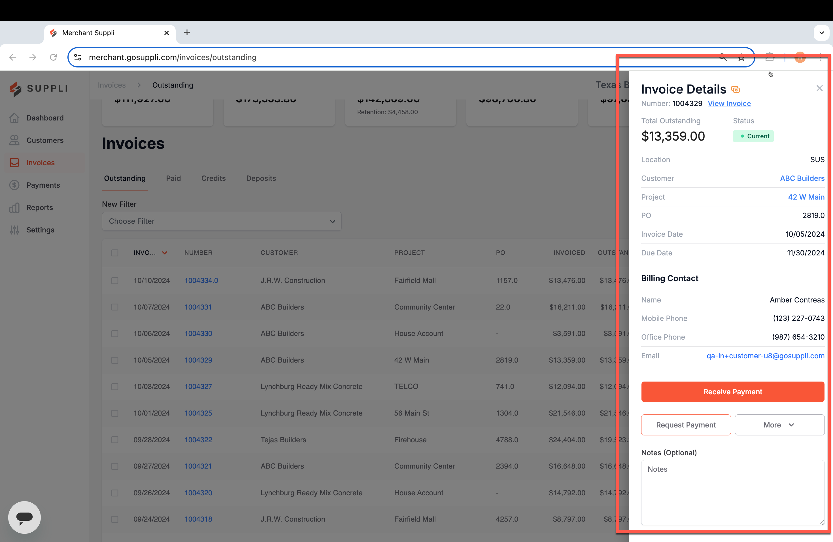
Task: Close the Invoice Details panel
Action: [x=819, y=88]
